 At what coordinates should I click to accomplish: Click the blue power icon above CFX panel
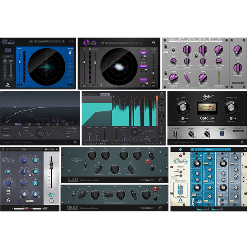pyautogui.click(x=180, y=150)
